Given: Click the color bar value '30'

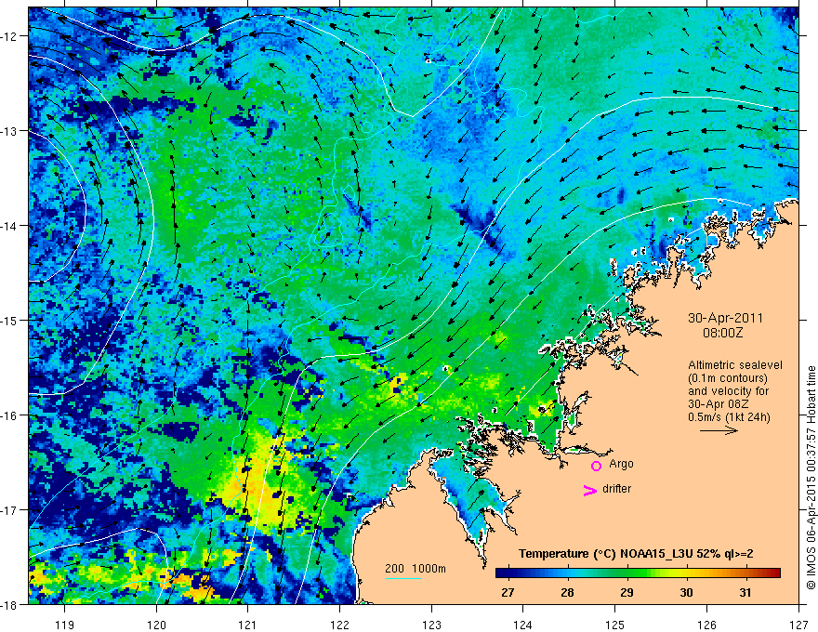Looking at the screenshot, I should [x=686, y=592].
